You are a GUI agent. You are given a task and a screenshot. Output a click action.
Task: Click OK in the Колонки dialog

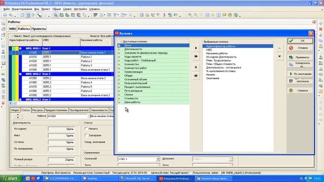coord(300,41)
